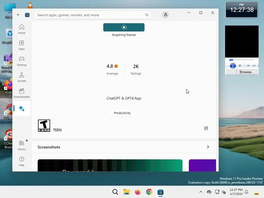
Task: Select the Visual Studio 2022 Preview desktop shortcut
Action: click(7, 63)
